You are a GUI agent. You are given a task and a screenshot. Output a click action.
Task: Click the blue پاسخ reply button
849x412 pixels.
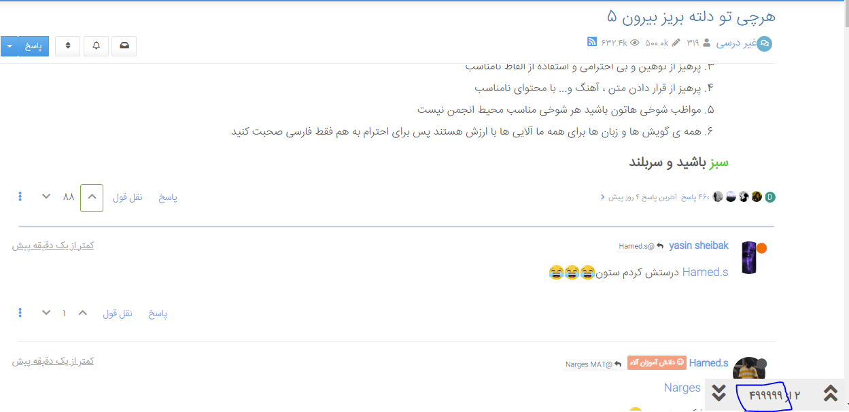(x=33, y=46)
